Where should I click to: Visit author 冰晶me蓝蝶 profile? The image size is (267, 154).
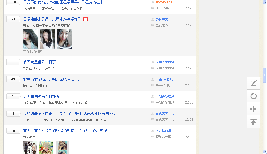(164, 79)
